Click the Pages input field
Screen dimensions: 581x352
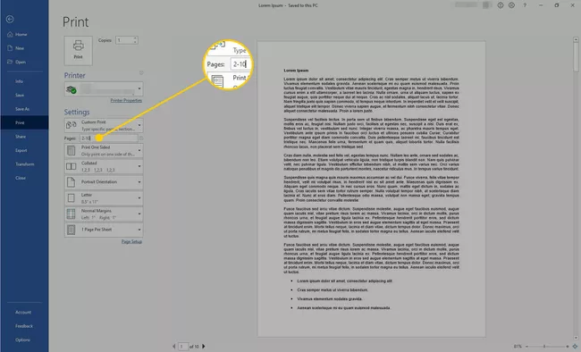109,138
